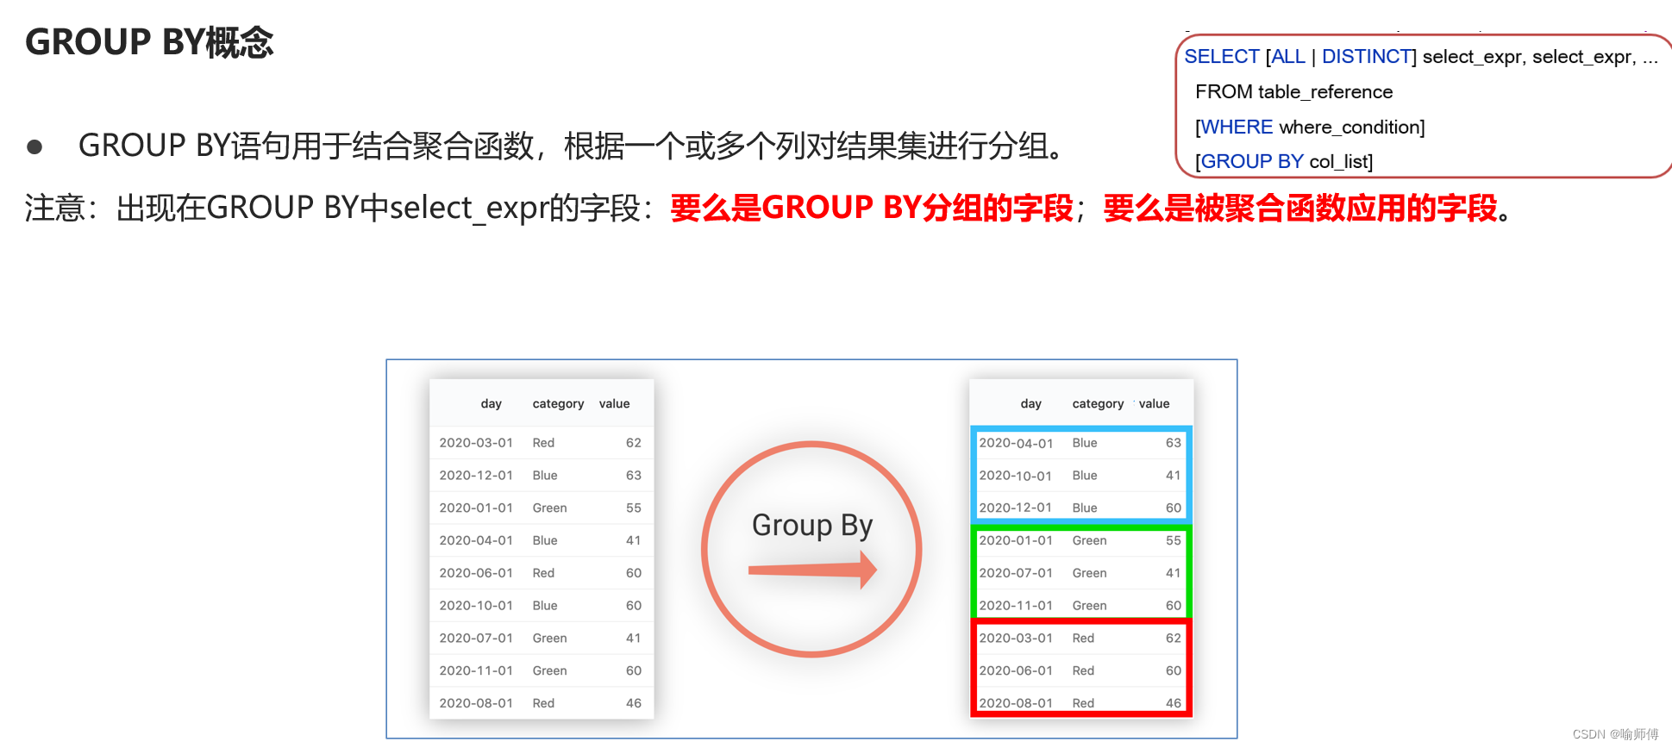The width and height of the screenshot is (1672, 748).
Task: Click date "2020-01-01" in the green-bordered group
Action: [x=1016, y=541]
